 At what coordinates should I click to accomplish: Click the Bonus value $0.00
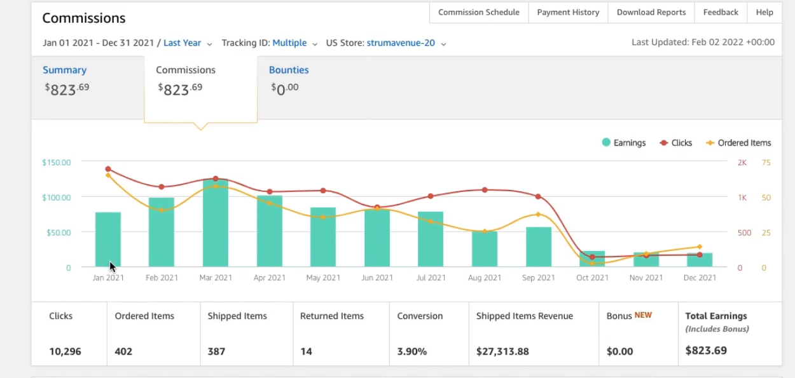point(619,351)
